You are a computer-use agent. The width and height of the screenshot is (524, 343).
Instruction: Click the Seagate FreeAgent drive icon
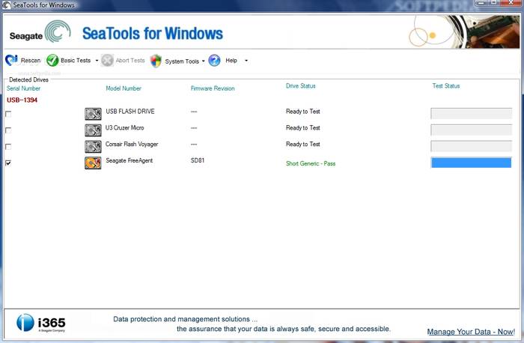tap(93, 163)
